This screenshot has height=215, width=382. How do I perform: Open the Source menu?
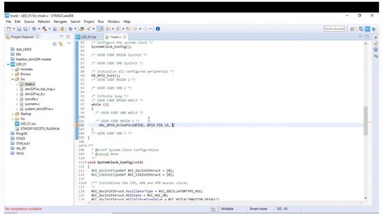coord(29,21)
